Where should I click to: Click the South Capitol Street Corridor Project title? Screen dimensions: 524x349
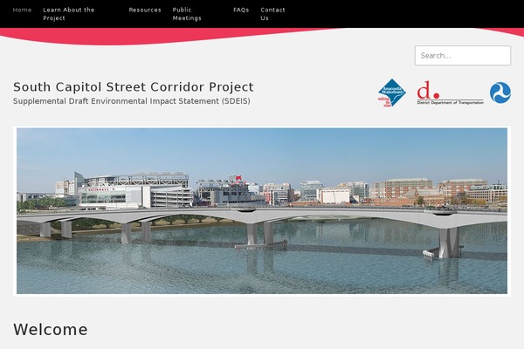(134, 87)
